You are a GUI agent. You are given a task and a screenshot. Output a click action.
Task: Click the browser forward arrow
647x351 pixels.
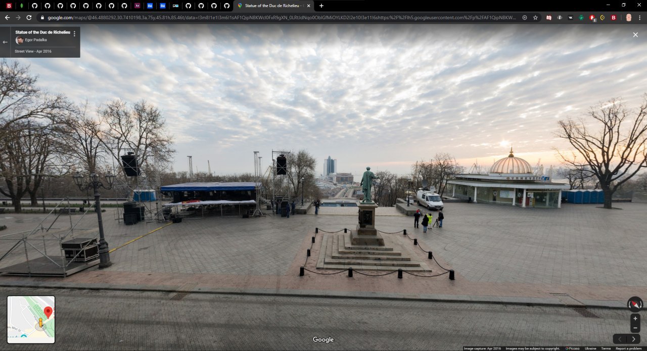coord(18,17)
